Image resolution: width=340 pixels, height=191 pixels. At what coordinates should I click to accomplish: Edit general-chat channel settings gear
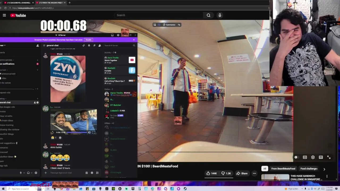pos(37,102)
